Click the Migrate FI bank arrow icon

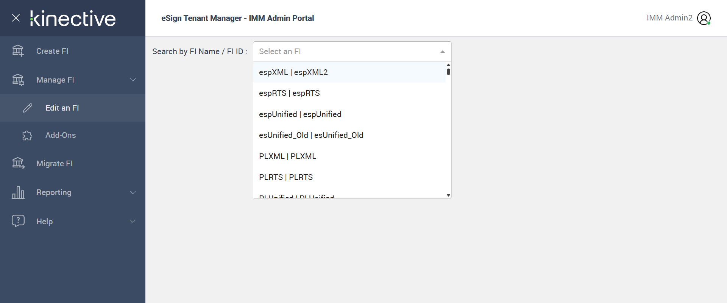(x=18, y=163)
